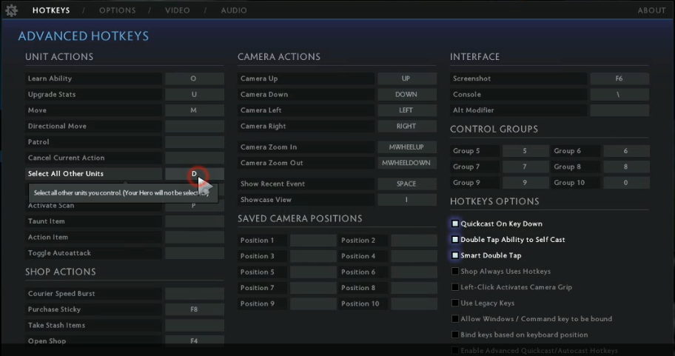Click the Learn Ability label
The image size is (675, 356).
[50, 78]
